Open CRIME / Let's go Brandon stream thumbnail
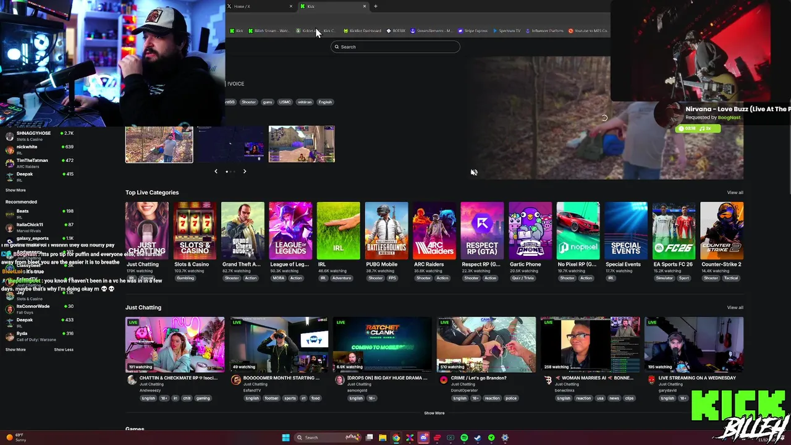 point(486,345)
